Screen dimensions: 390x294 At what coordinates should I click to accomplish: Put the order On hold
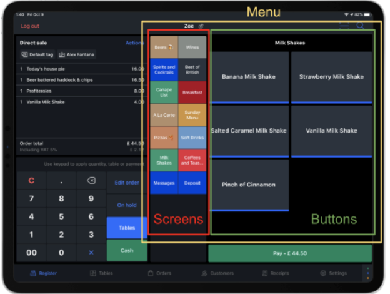(127, 205)
